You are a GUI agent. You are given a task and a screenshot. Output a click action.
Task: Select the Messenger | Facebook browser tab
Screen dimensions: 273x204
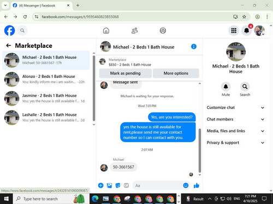point(41,5)
